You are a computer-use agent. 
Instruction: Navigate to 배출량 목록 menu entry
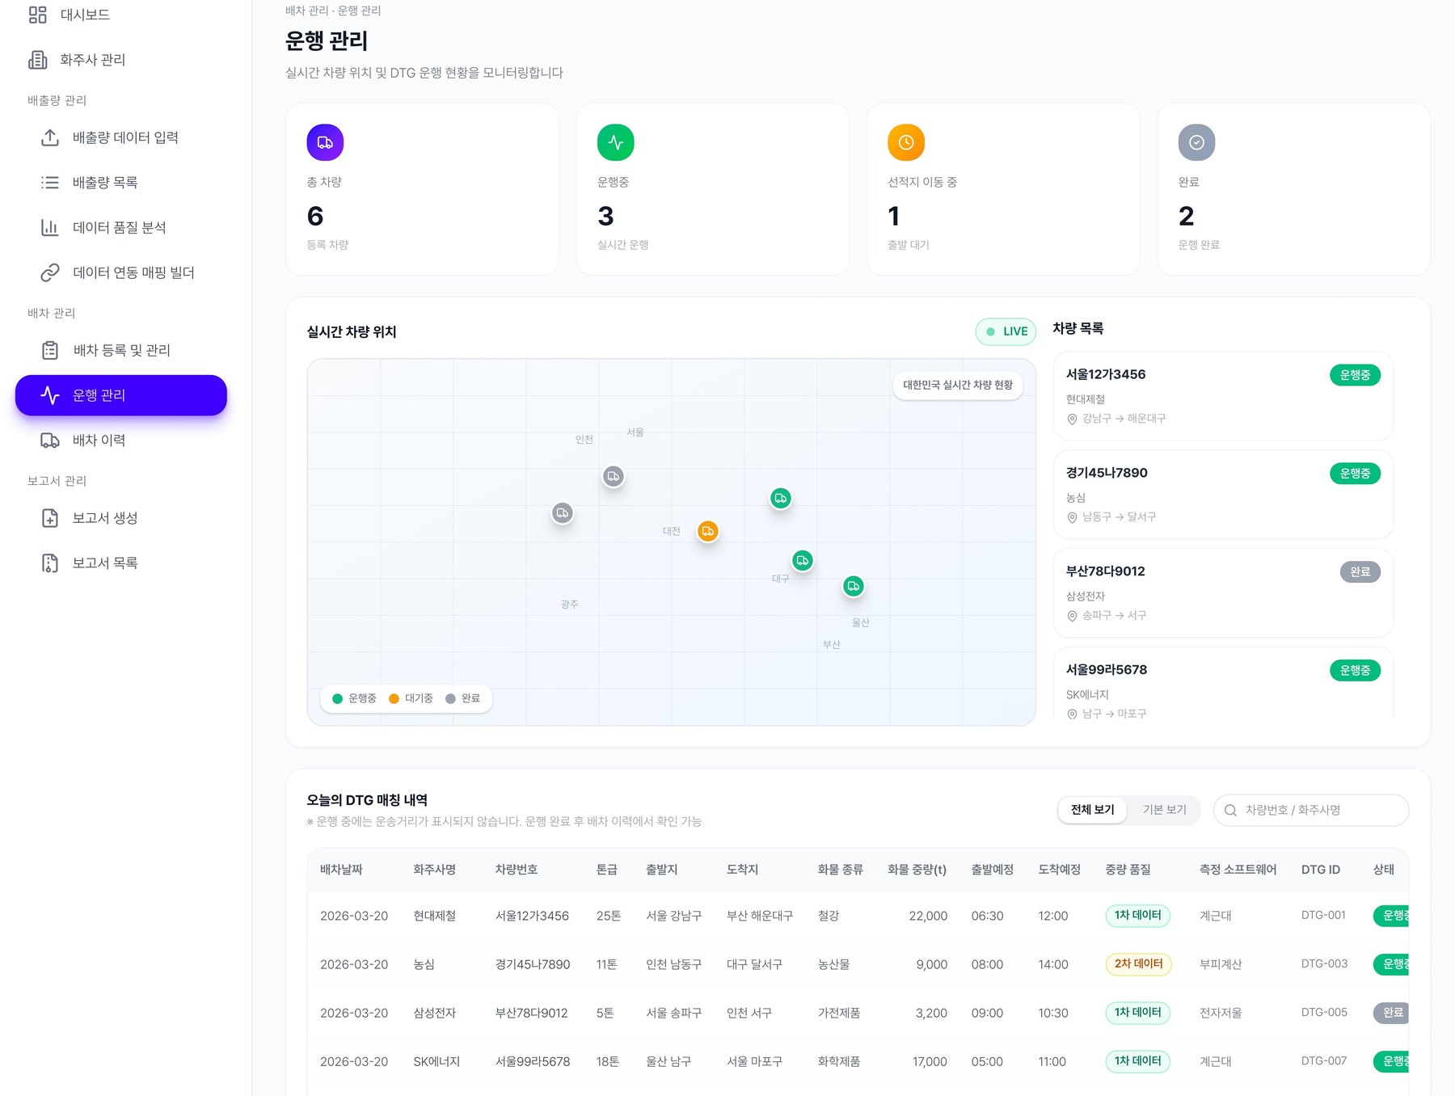click(x=121, y=183)
